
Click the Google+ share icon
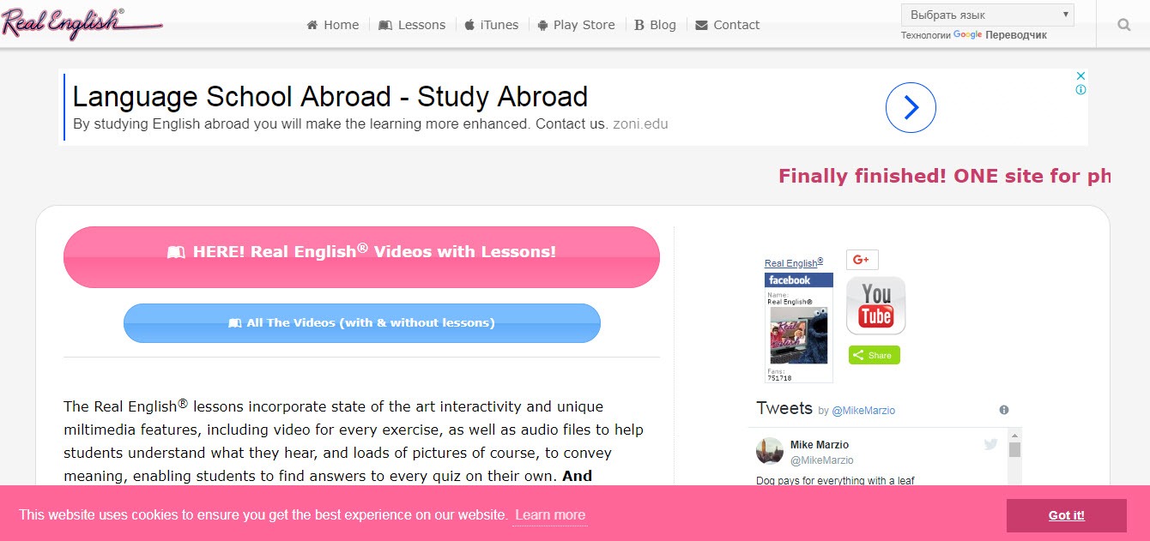coord(862,260)
